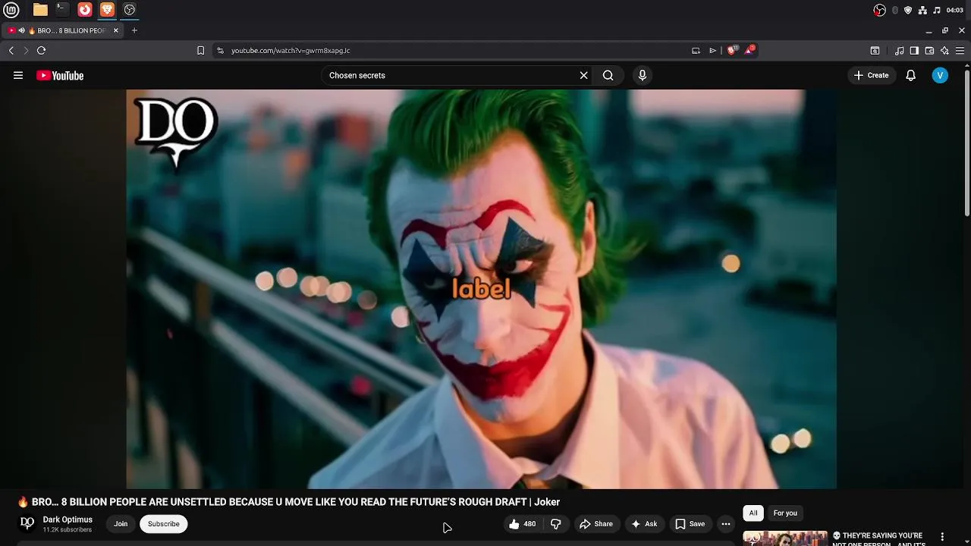
Task: Click the tab search icon in toolbar
Action: (x=875, y=50)
